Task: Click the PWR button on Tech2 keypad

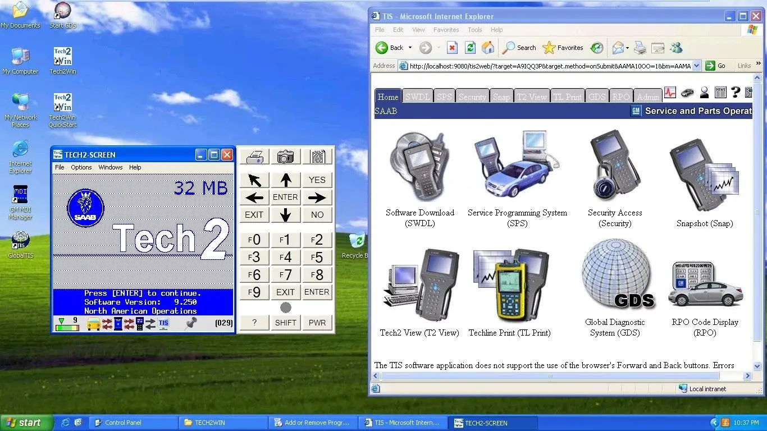Action: tap(317, 323)
